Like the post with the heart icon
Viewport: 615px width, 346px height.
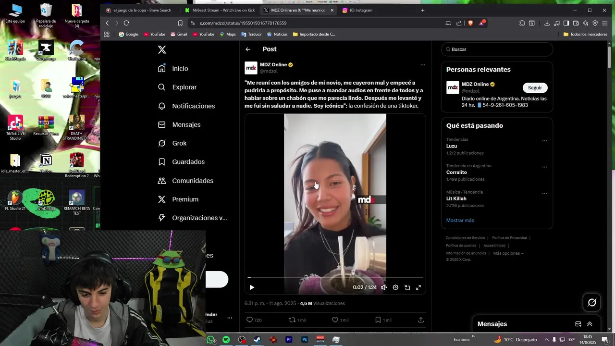(x=335, y=320)
